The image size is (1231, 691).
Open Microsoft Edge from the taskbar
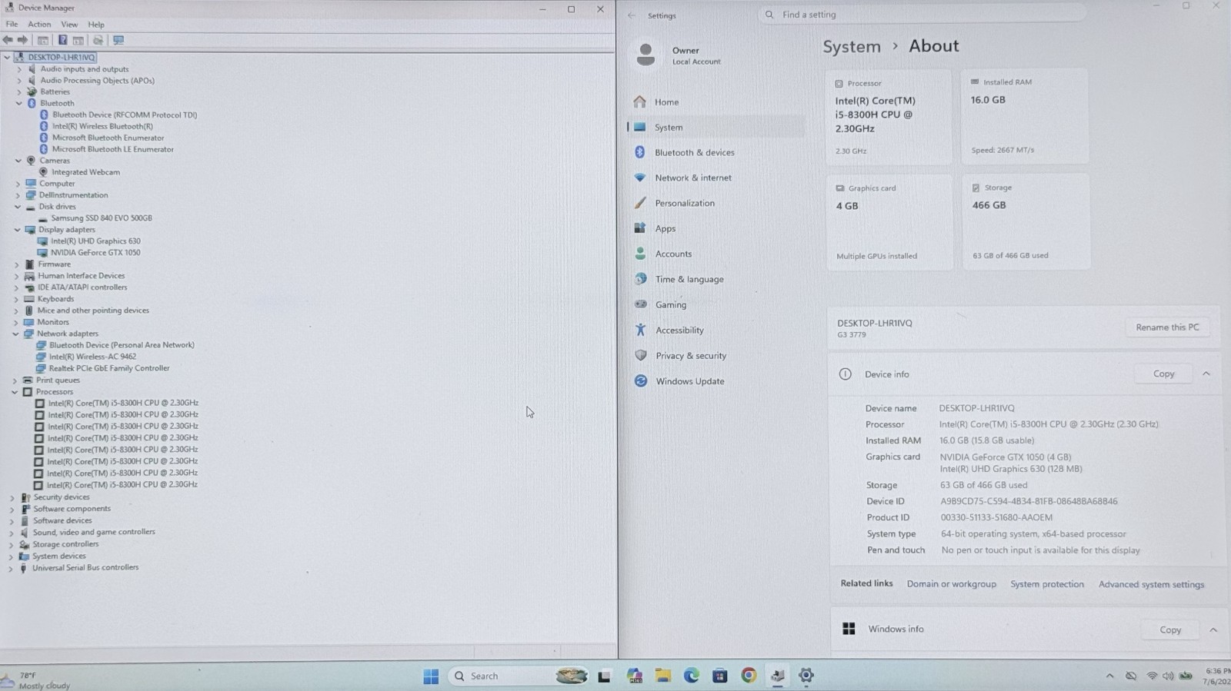coord(691,676)
